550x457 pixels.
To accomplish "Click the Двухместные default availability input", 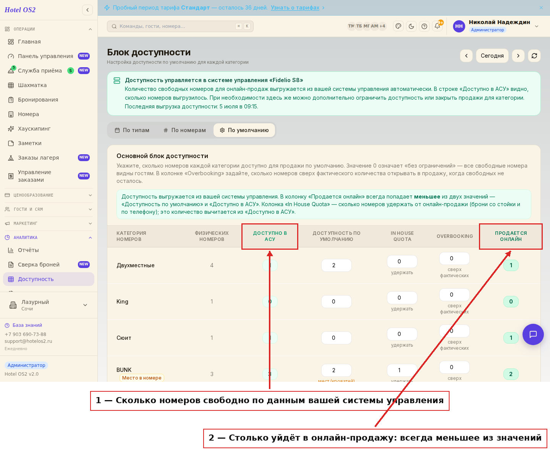I will coord(336,265).
